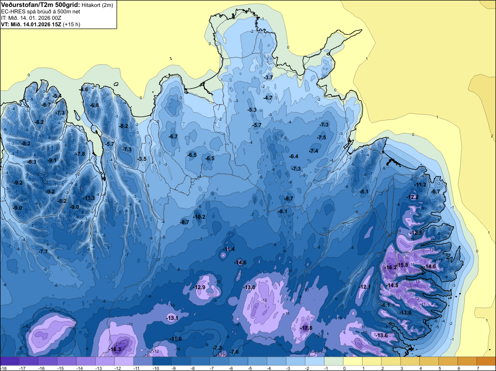Click the 0 legend color swatch

coord(353,361)
